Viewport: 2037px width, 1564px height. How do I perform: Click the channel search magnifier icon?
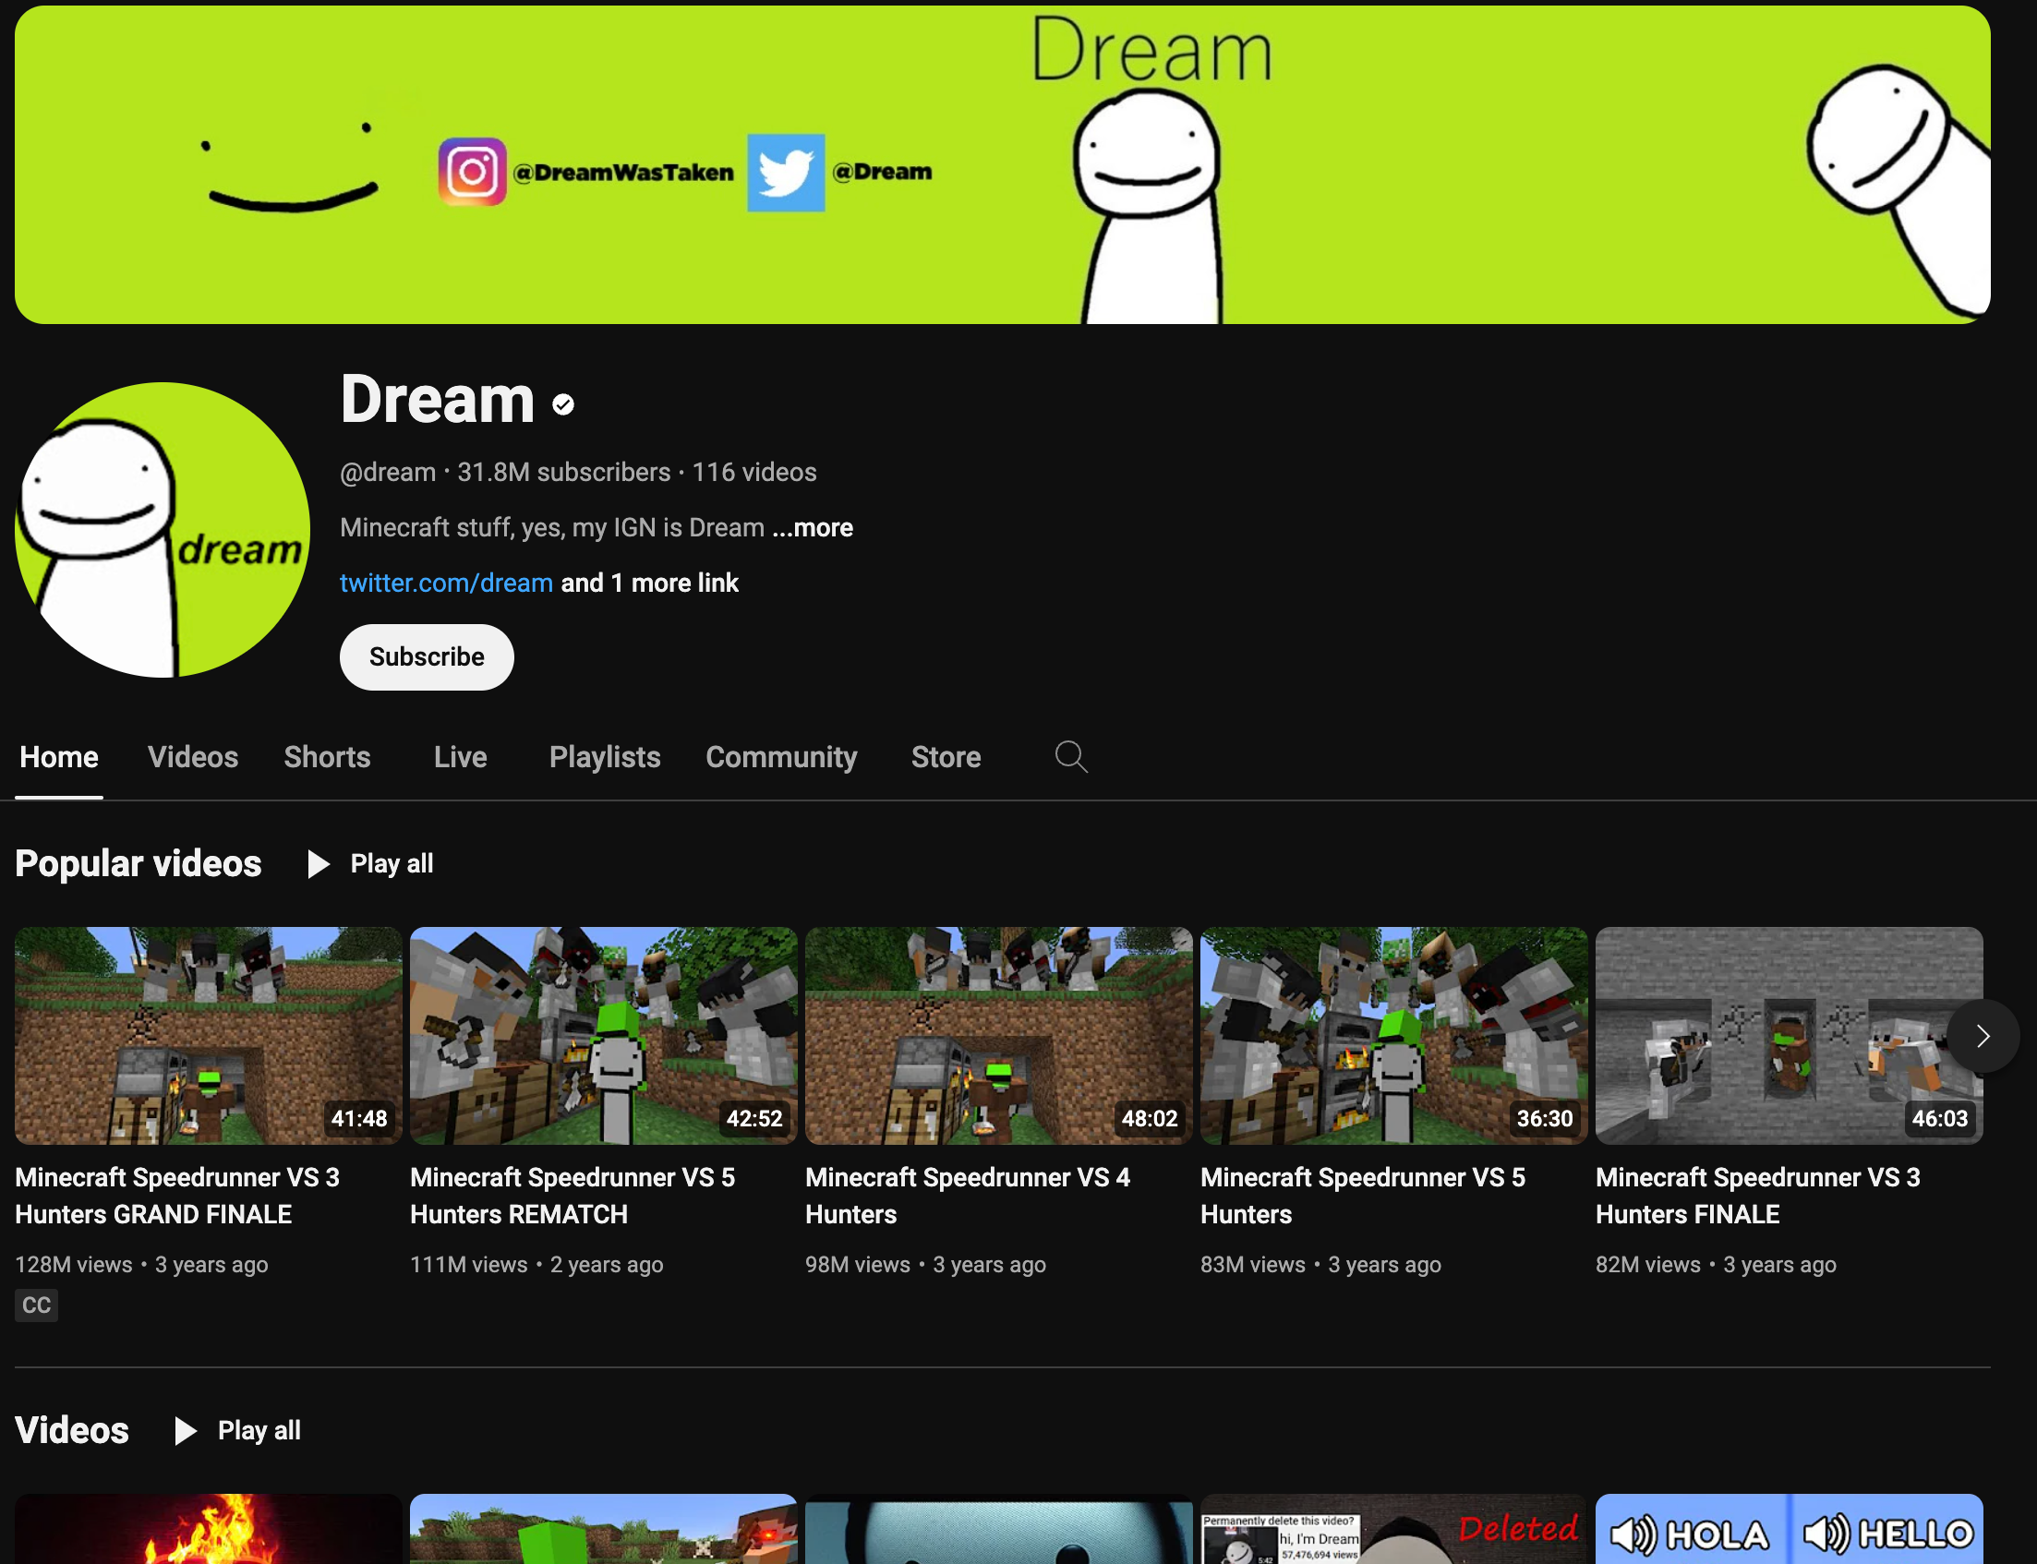[x=1070, y=757]
